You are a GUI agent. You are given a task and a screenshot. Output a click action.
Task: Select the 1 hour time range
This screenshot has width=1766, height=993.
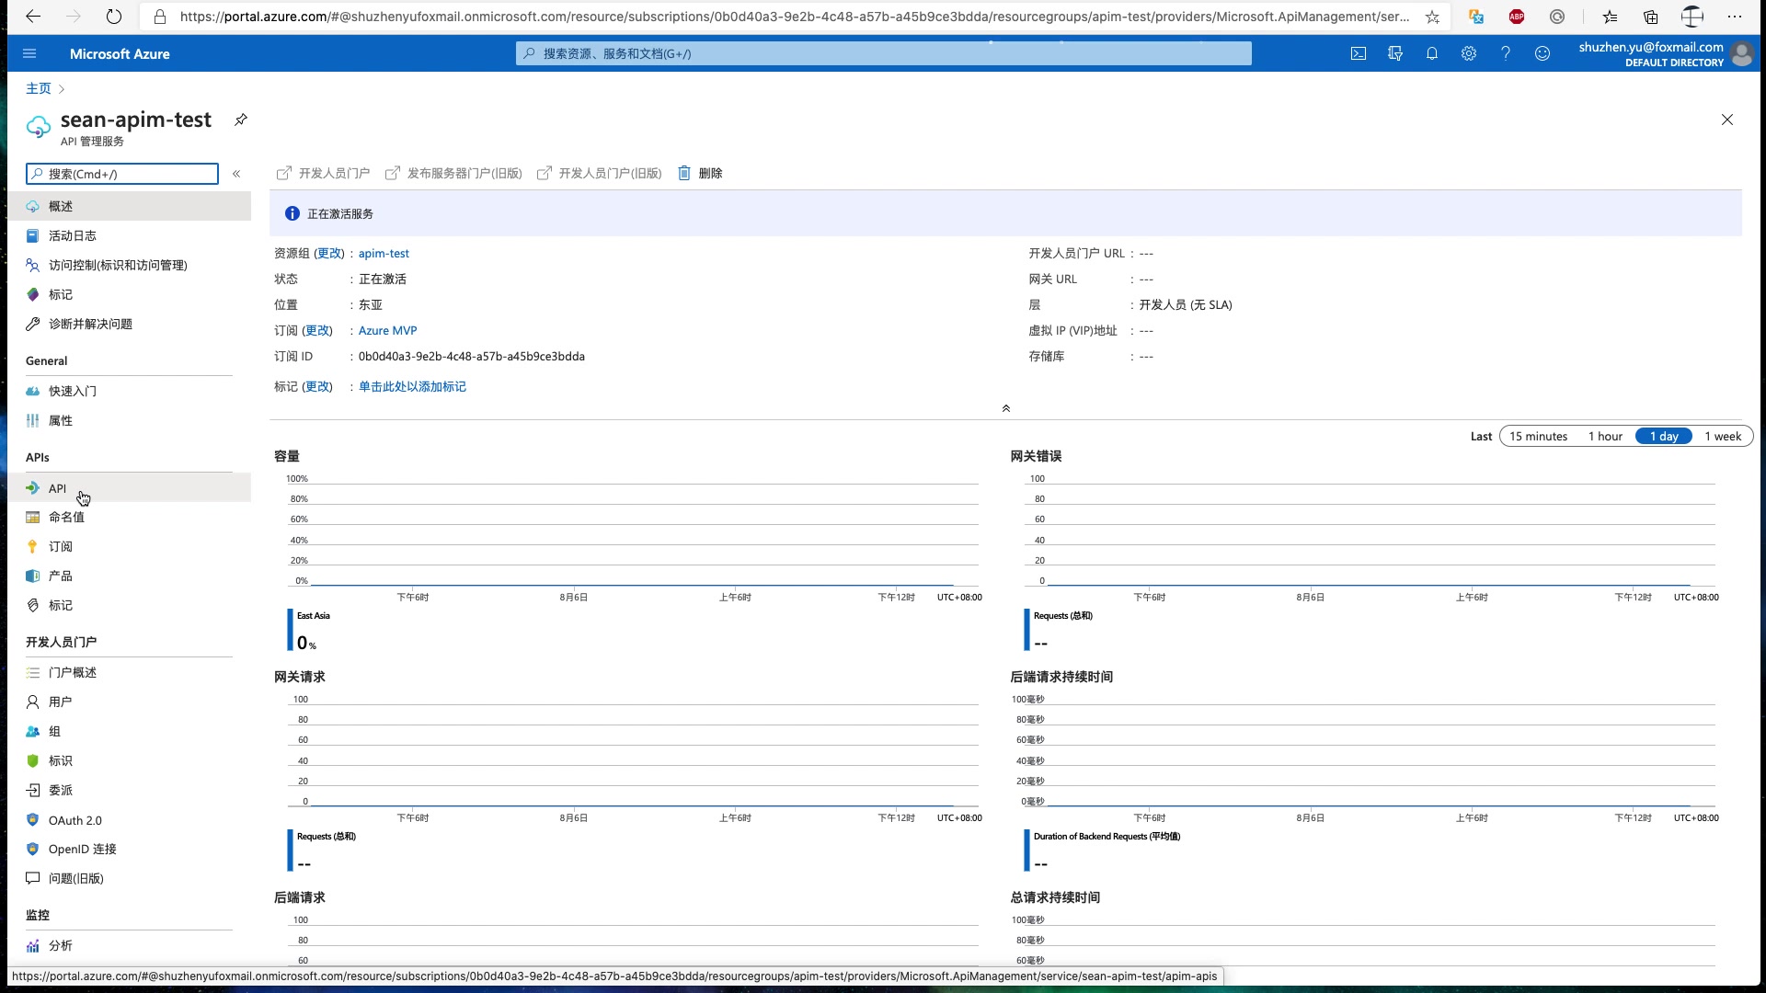(1604, 436)
